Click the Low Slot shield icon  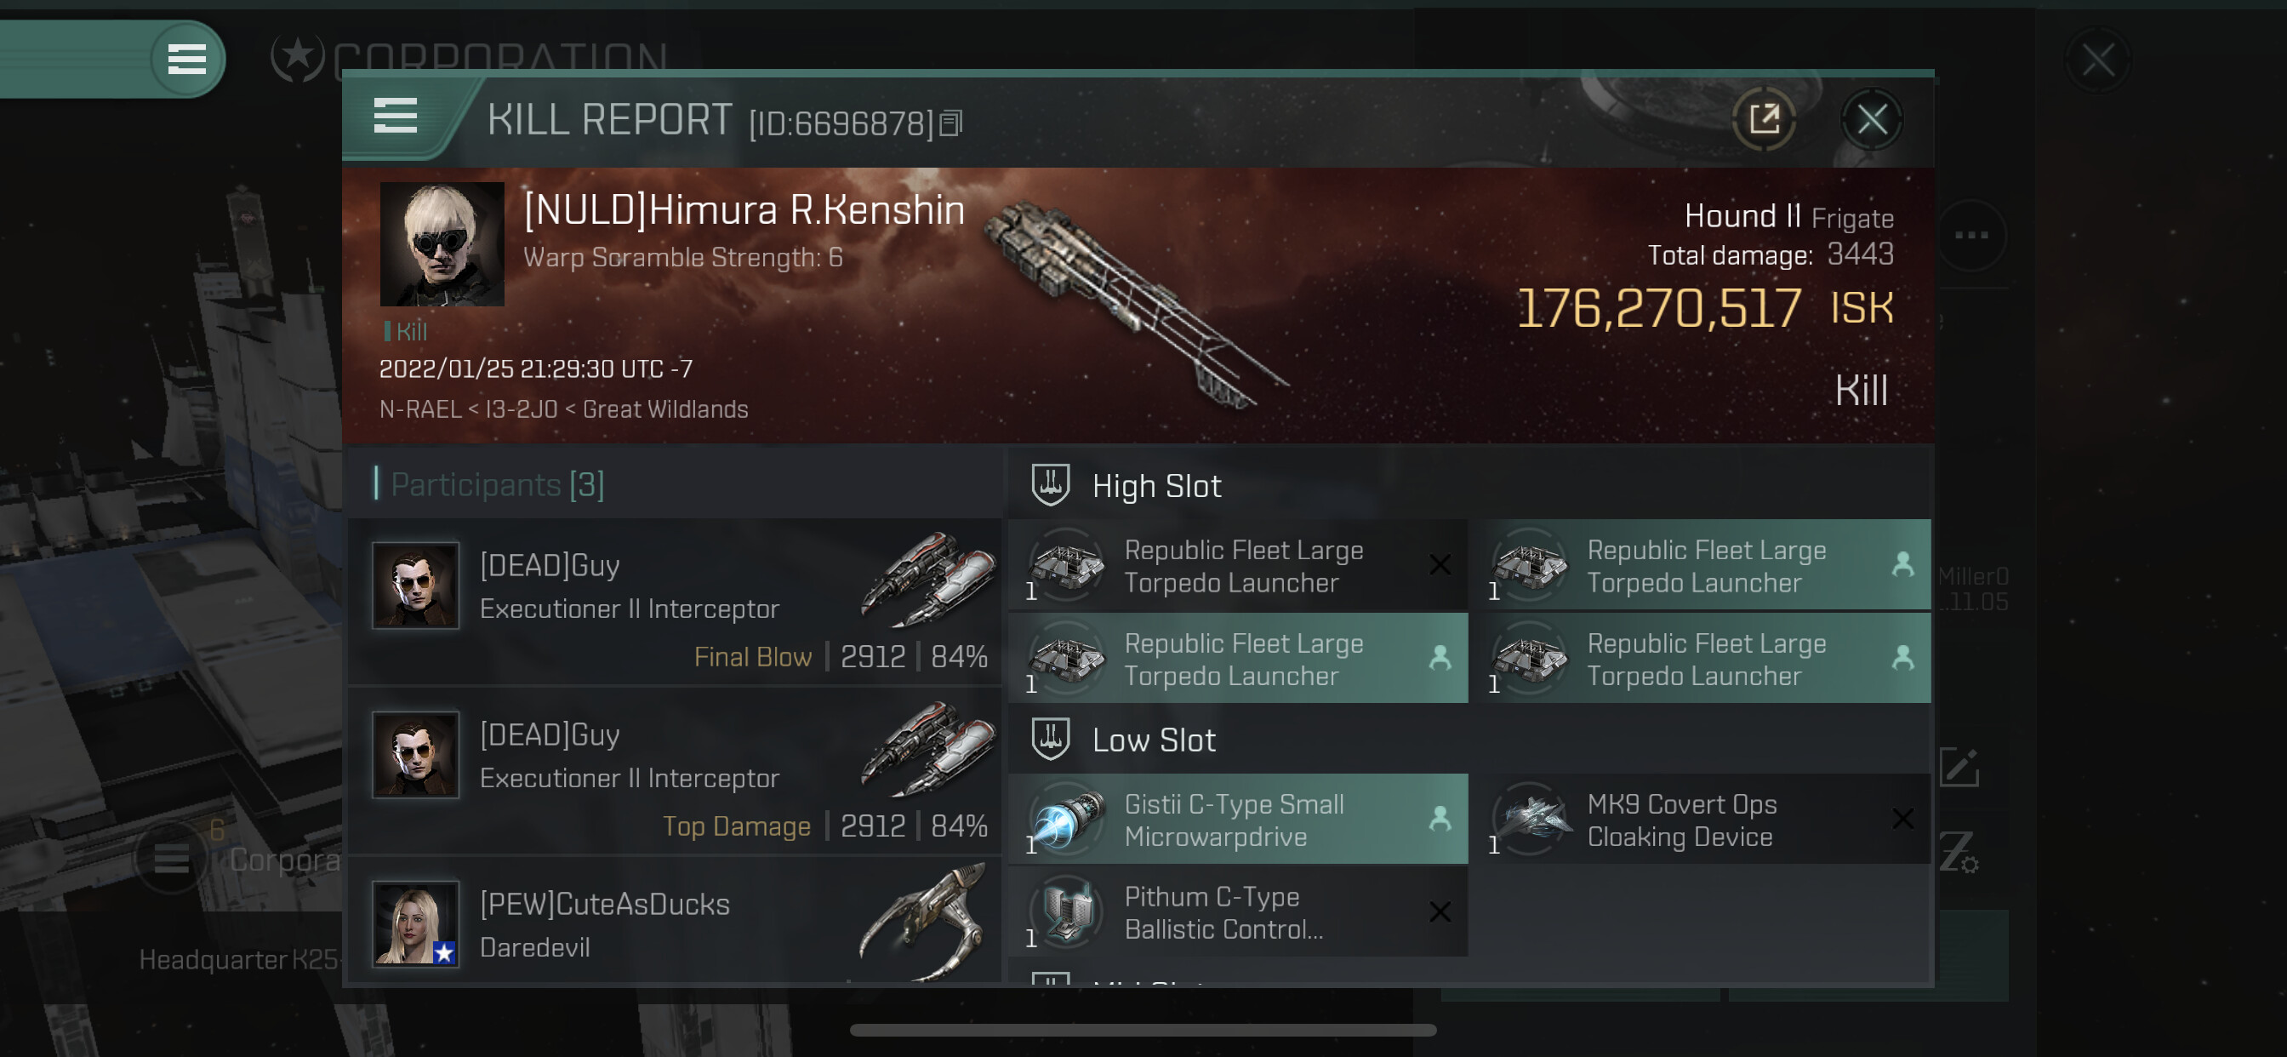1050,739
